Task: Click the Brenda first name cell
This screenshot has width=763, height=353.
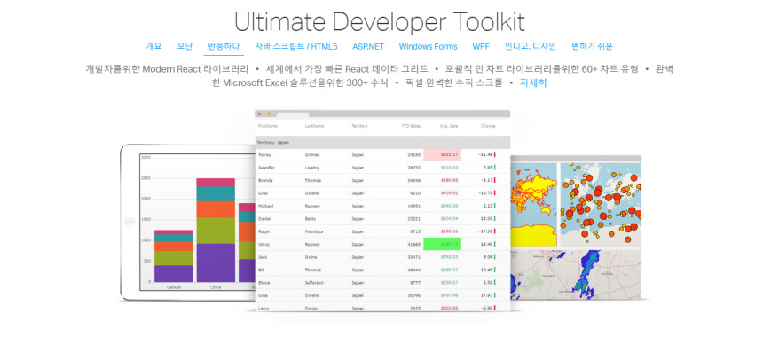Action: click(x=265, y=180)
